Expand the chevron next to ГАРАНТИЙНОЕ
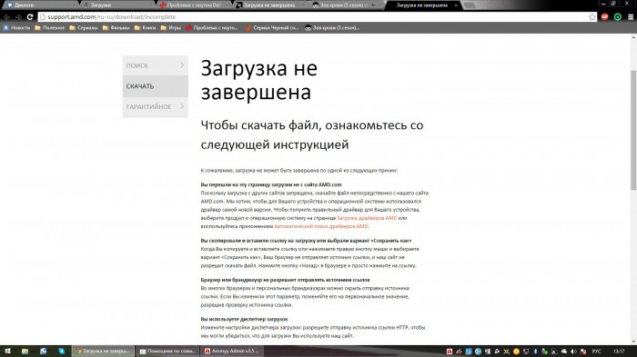The width and height of the screenshot is (637, 357). click(182, 106)
